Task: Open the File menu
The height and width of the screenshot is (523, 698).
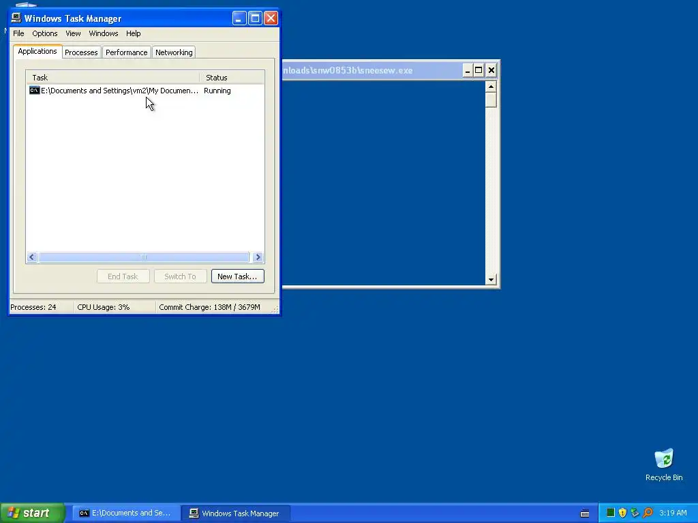Action: pyautogui.click(x=18, y=33)
